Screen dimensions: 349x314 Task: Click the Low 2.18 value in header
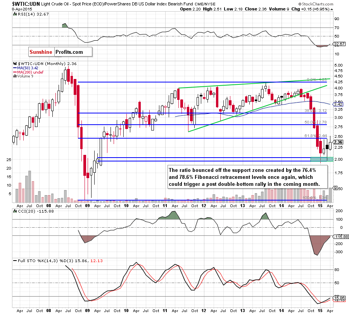tap(233, 9)
